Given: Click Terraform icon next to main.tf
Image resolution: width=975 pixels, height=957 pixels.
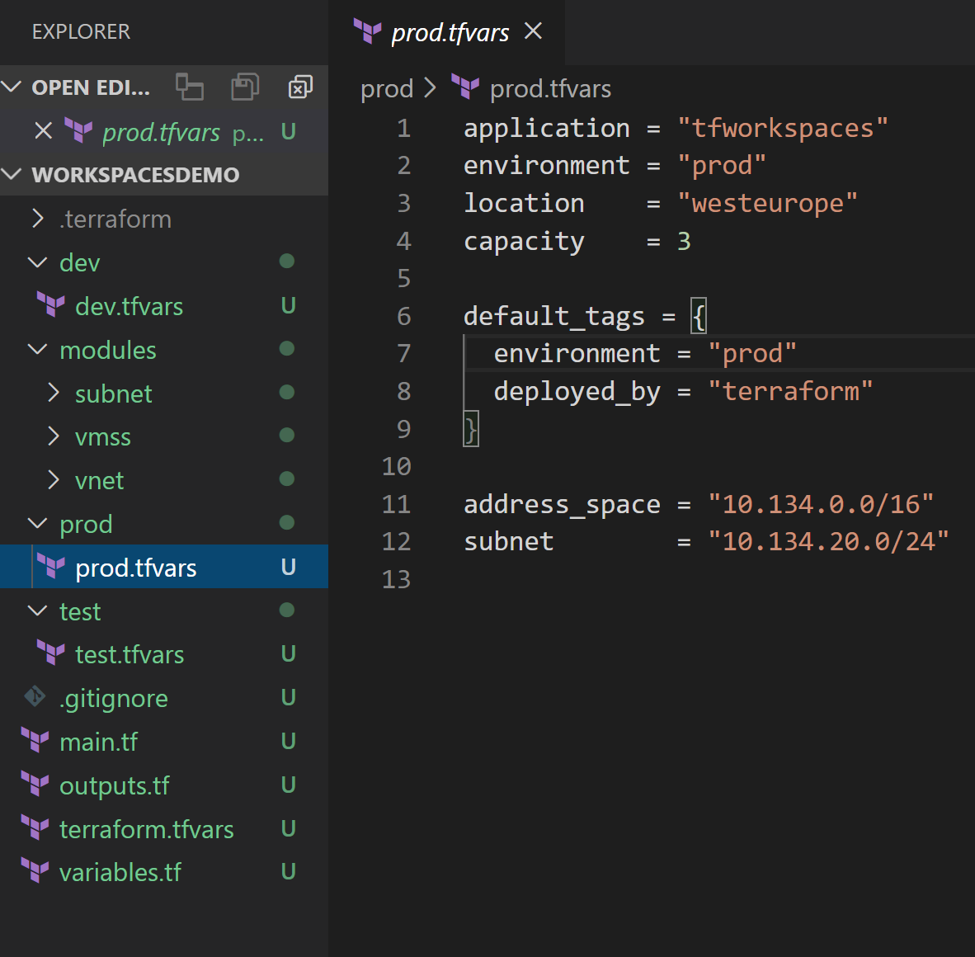Looking at the screenshot, I should point(35,741).
